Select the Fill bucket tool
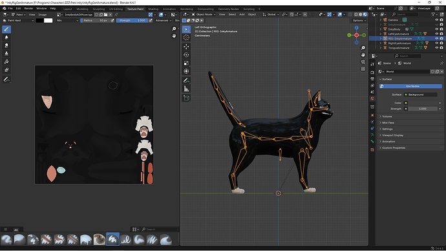Screen dimensions: 446x251 click(x=6, y=61)
